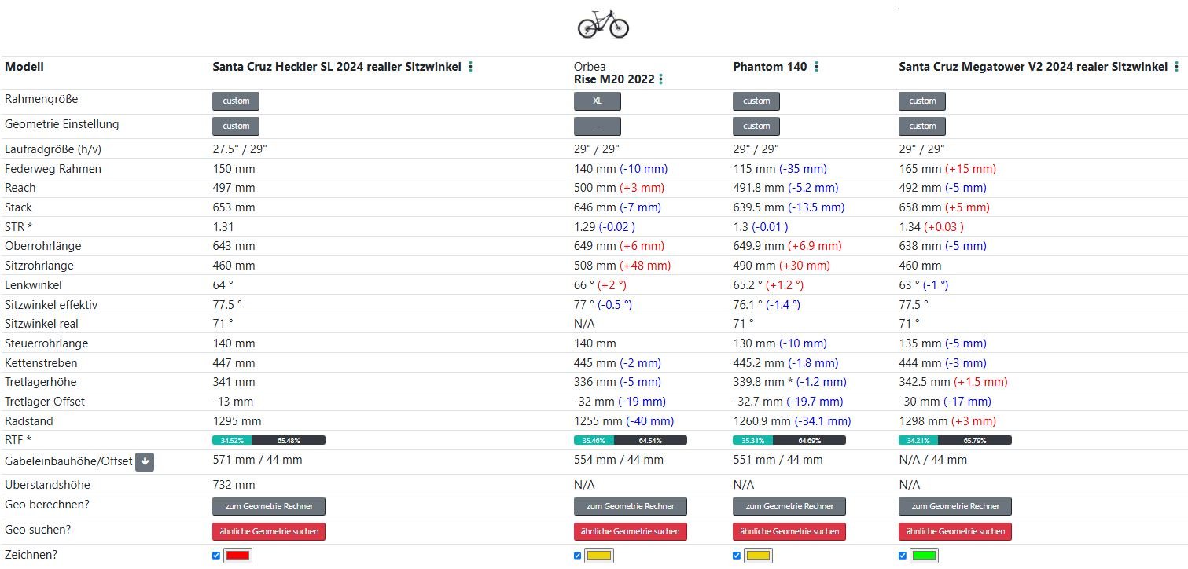1188x569 pixels.
Task: Disable drawing checkbox for Phantom 140
Action: 737,556
